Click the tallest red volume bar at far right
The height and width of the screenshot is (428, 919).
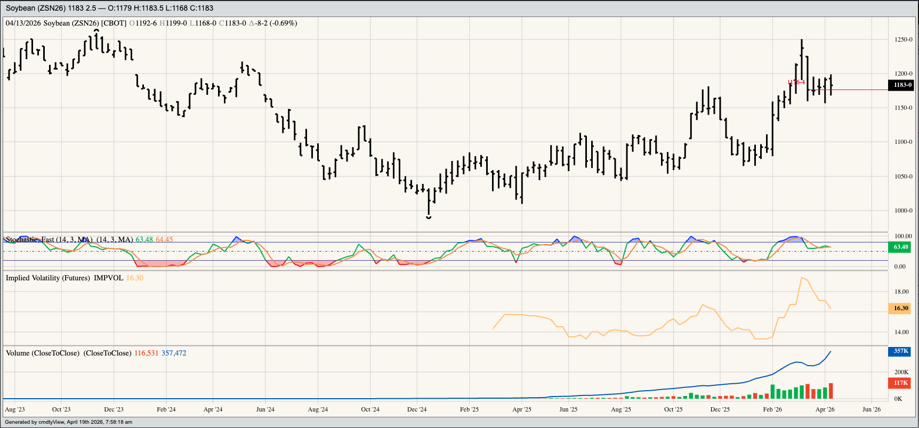831,391
